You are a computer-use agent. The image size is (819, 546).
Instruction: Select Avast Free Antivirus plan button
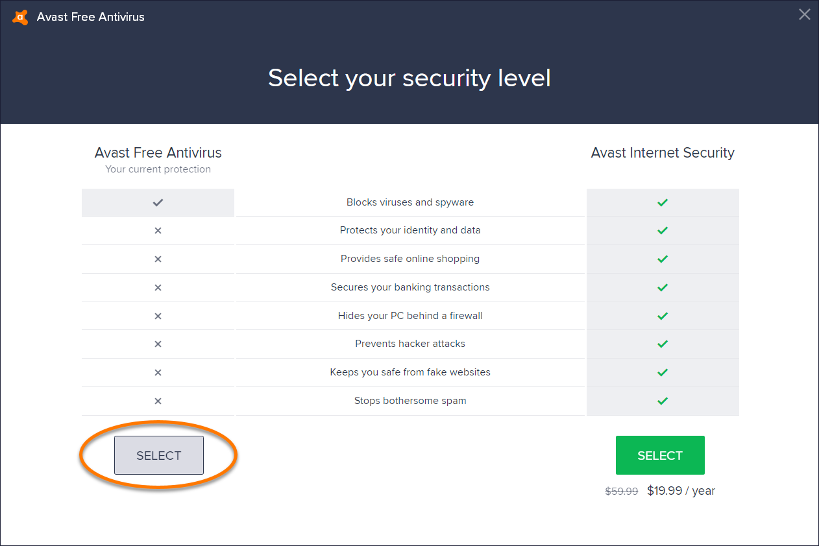(x=159, y=455)
